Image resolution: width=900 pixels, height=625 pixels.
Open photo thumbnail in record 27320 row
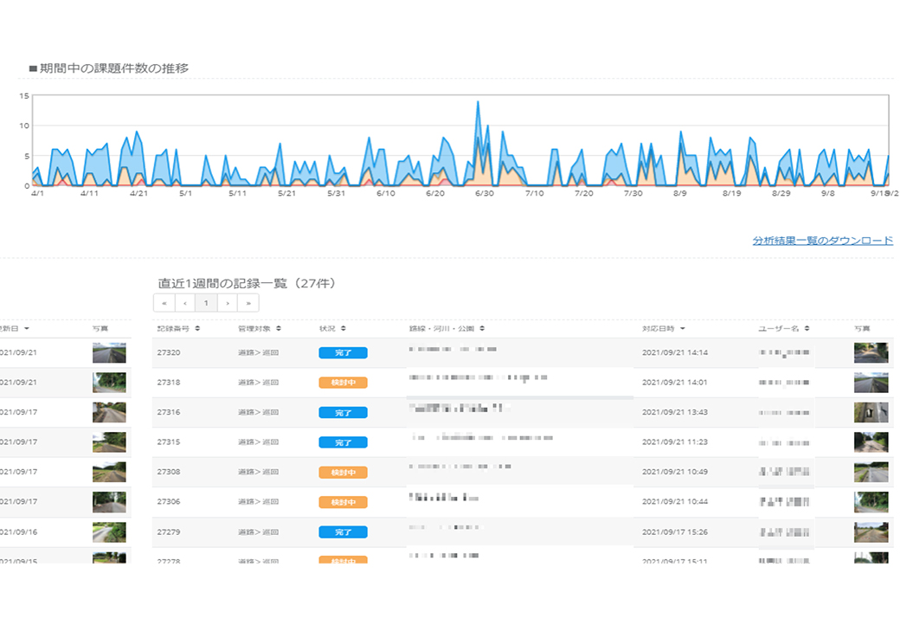(870, 353)
